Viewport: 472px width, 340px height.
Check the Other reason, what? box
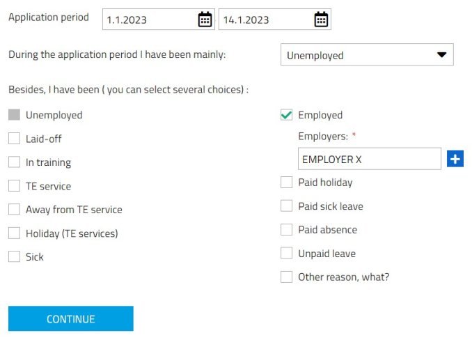coord(286,277)
